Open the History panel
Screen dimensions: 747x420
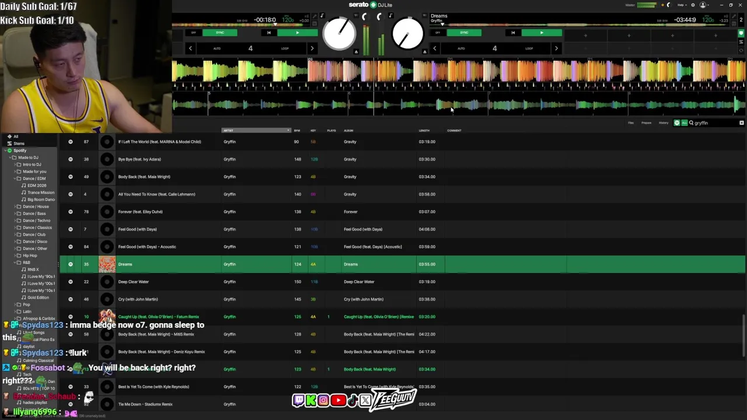tap(664, 123)
